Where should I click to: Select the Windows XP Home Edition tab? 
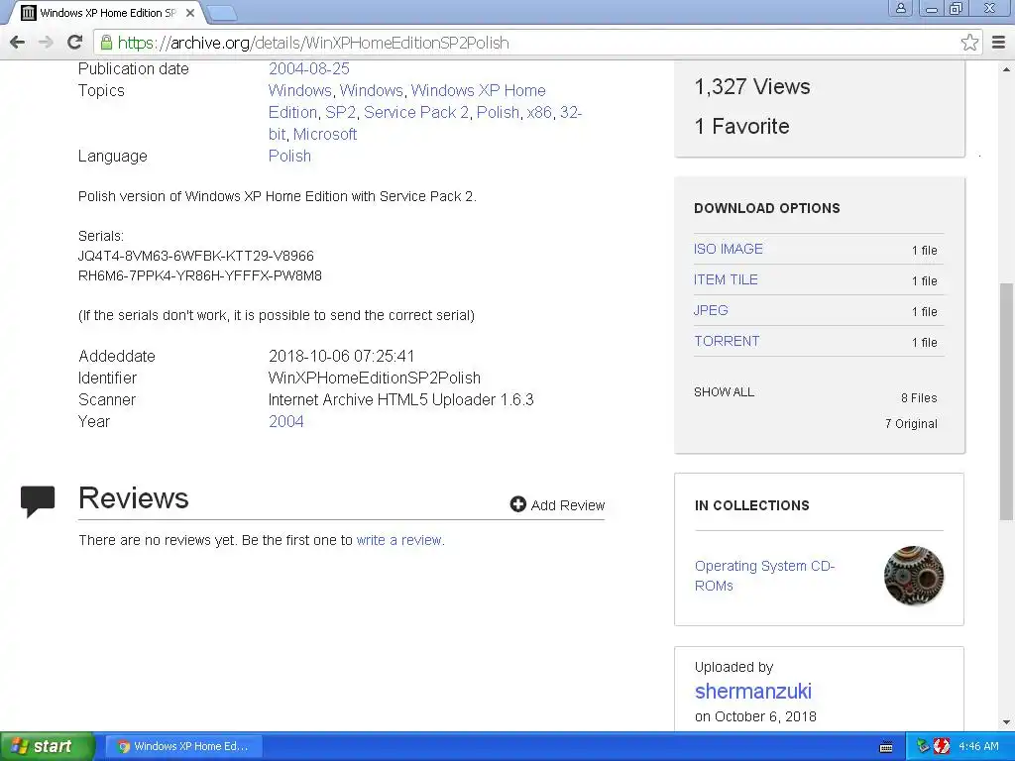[107, 13]
